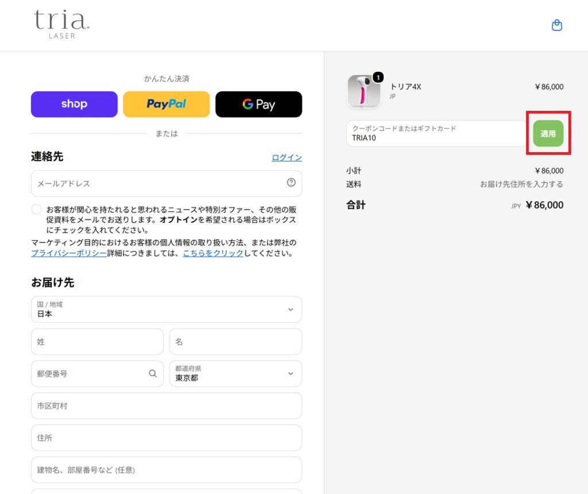
Task: Focus the 名 first name field
Action: click(x=235, y=342)
